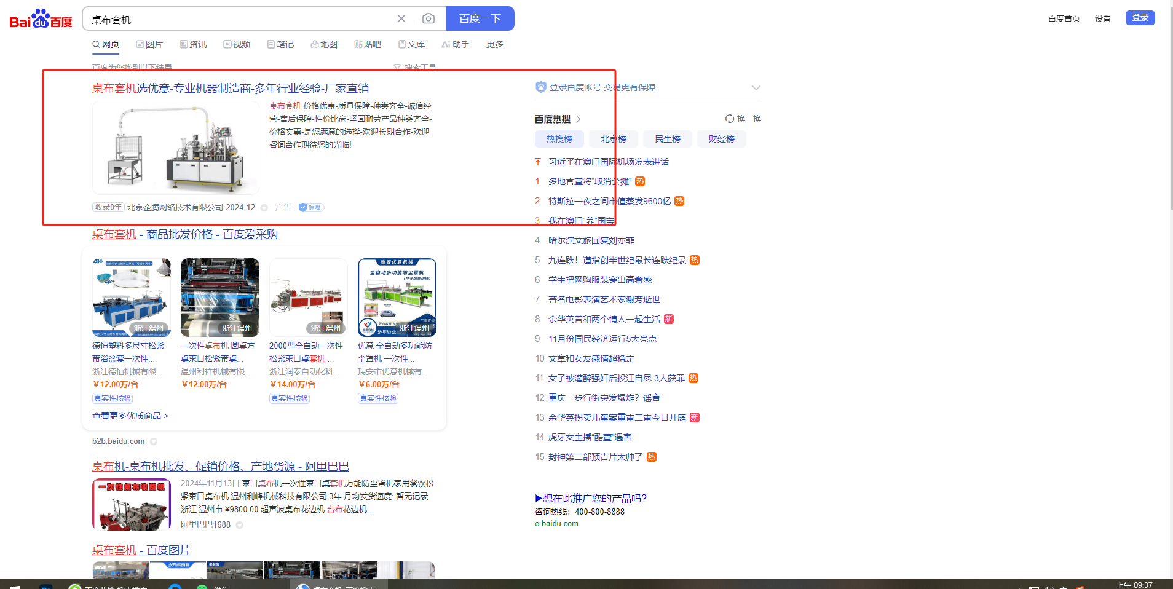Open hot item 学生把网购服装穿出高奢感
The width and height of the screenshot is (1173, 589).
[600, 280]
